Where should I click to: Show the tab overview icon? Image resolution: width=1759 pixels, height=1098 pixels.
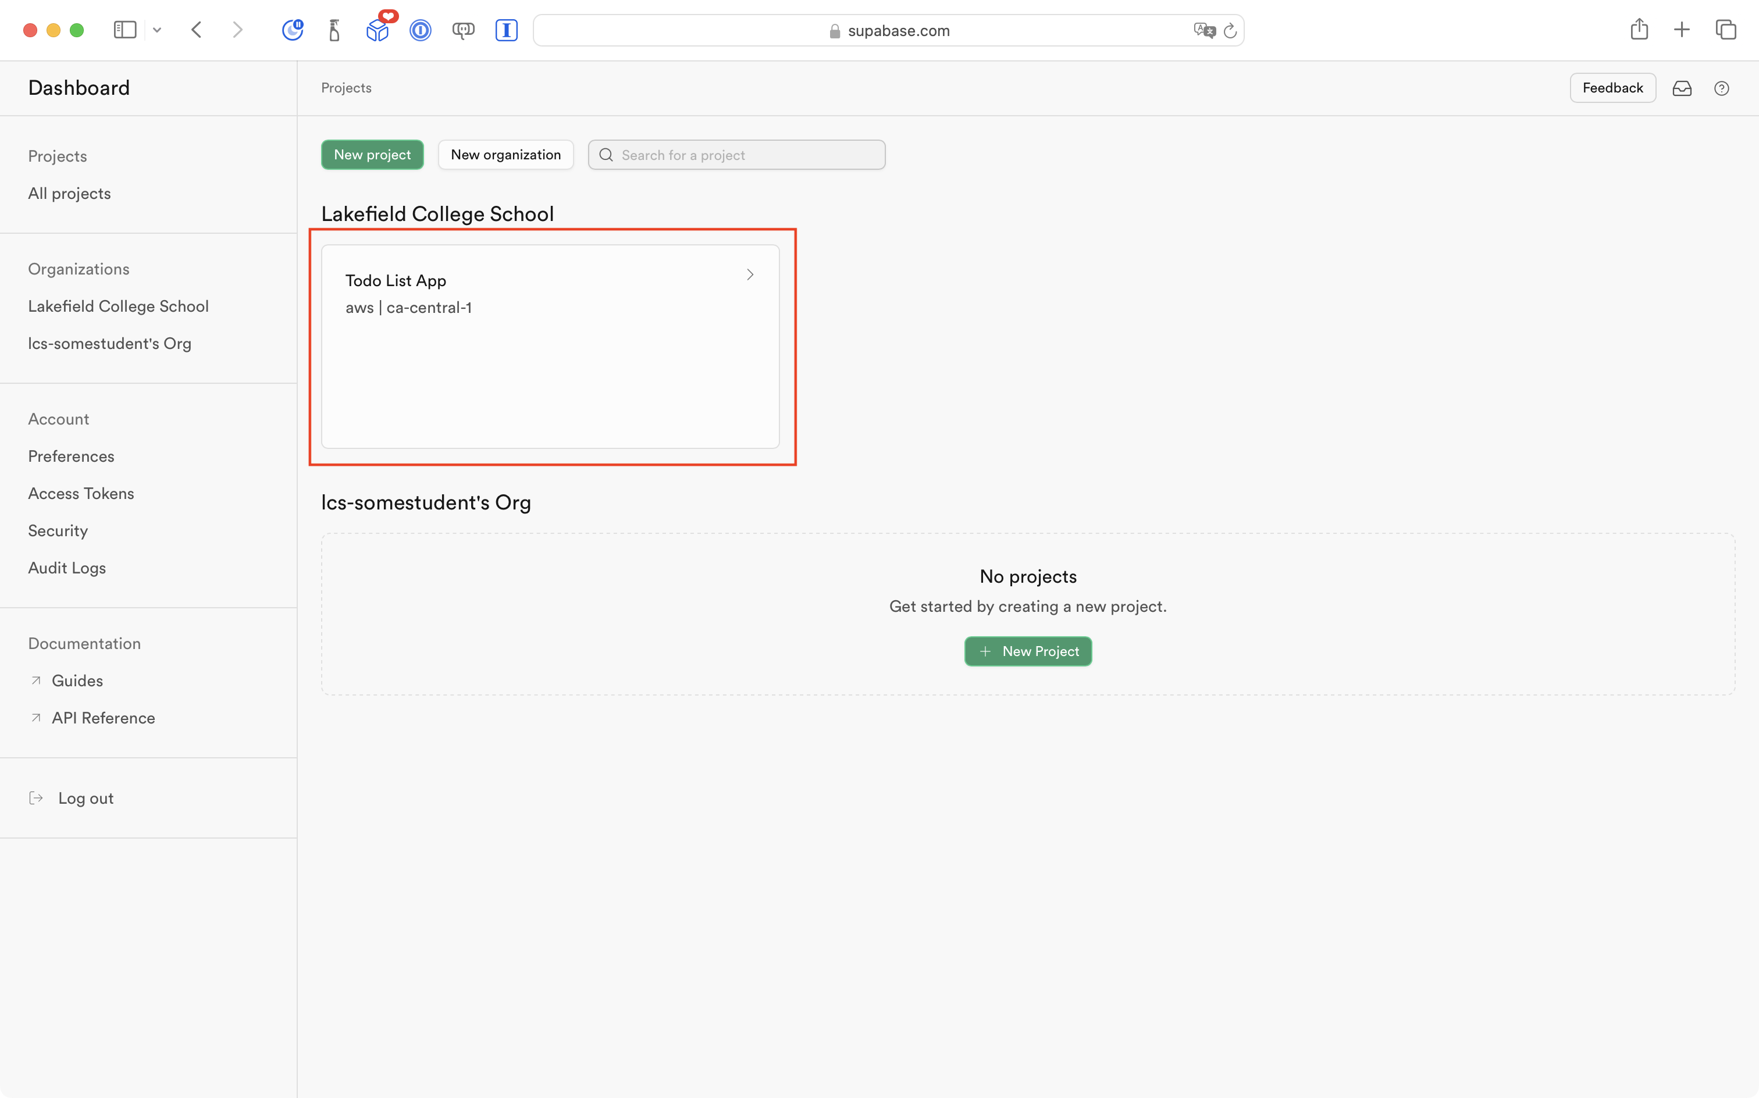pos(1726,30)
